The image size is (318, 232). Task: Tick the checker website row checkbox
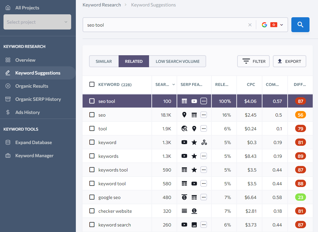[92, 211]
